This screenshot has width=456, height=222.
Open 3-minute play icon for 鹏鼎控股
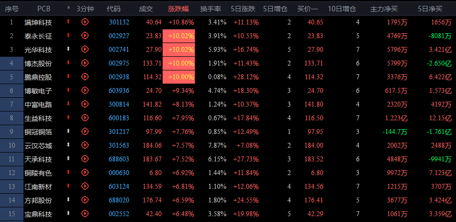pyautogui.click(x=85, y=77)
